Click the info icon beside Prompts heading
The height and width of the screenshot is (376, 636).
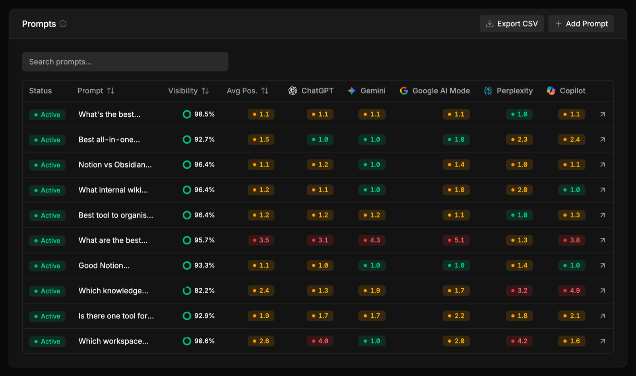[63, 24]
